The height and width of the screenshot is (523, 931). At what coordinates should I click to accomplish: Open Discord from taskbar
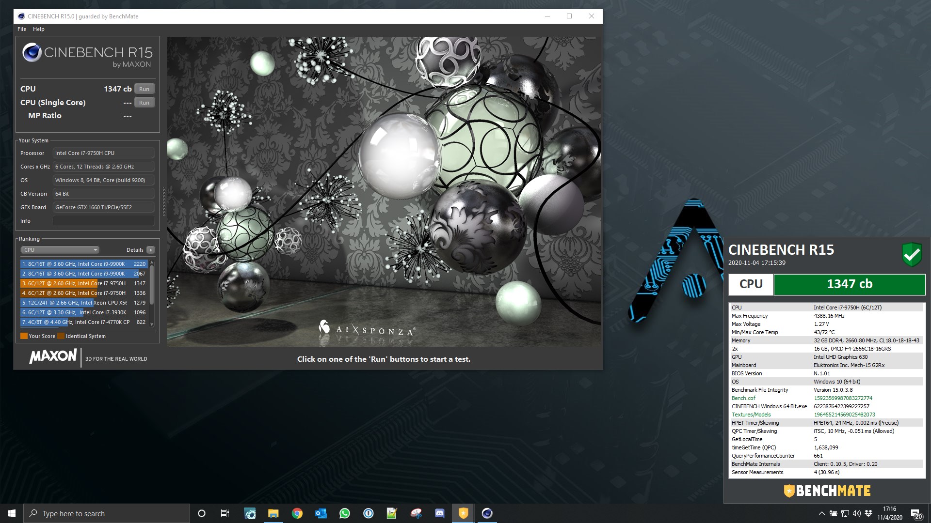[440, 513]
